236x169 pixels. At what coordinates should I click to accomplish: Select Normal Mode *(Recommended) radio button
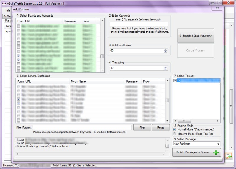[x=175, y=129]
